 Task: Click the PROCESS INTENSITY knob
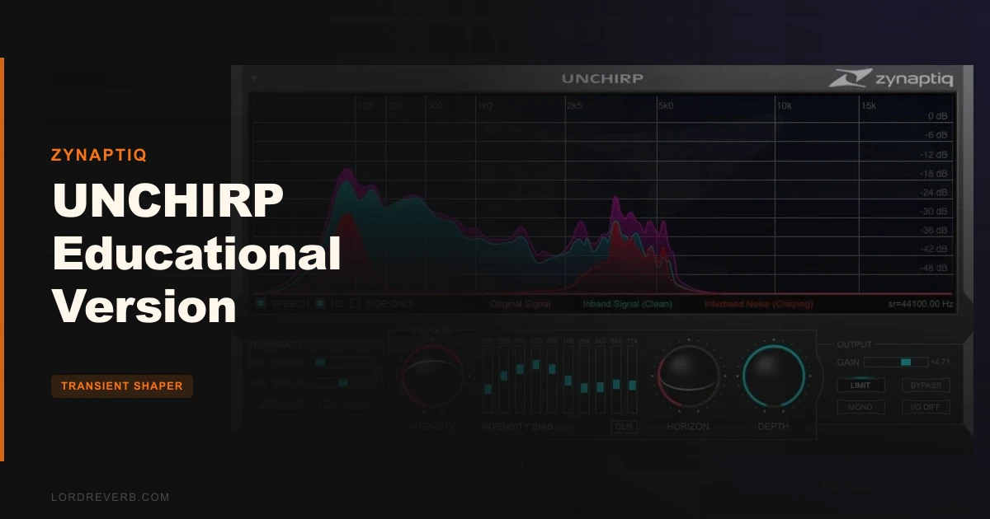(432, 376)
